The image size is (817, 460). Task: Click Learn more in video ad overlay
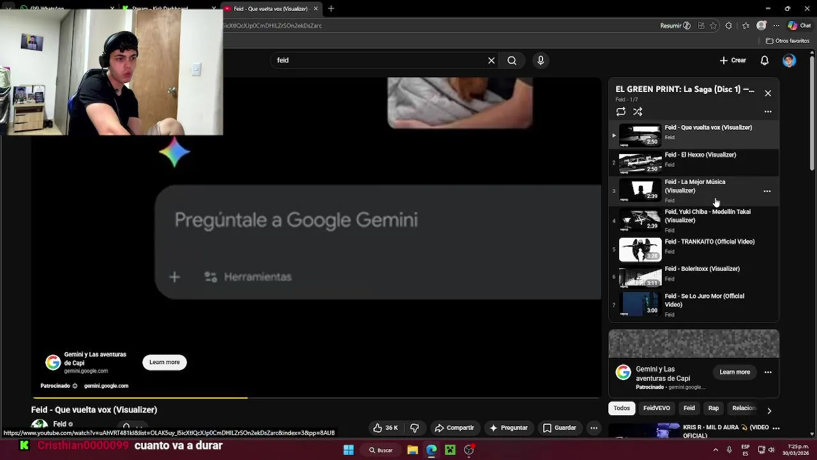(165, 362)
